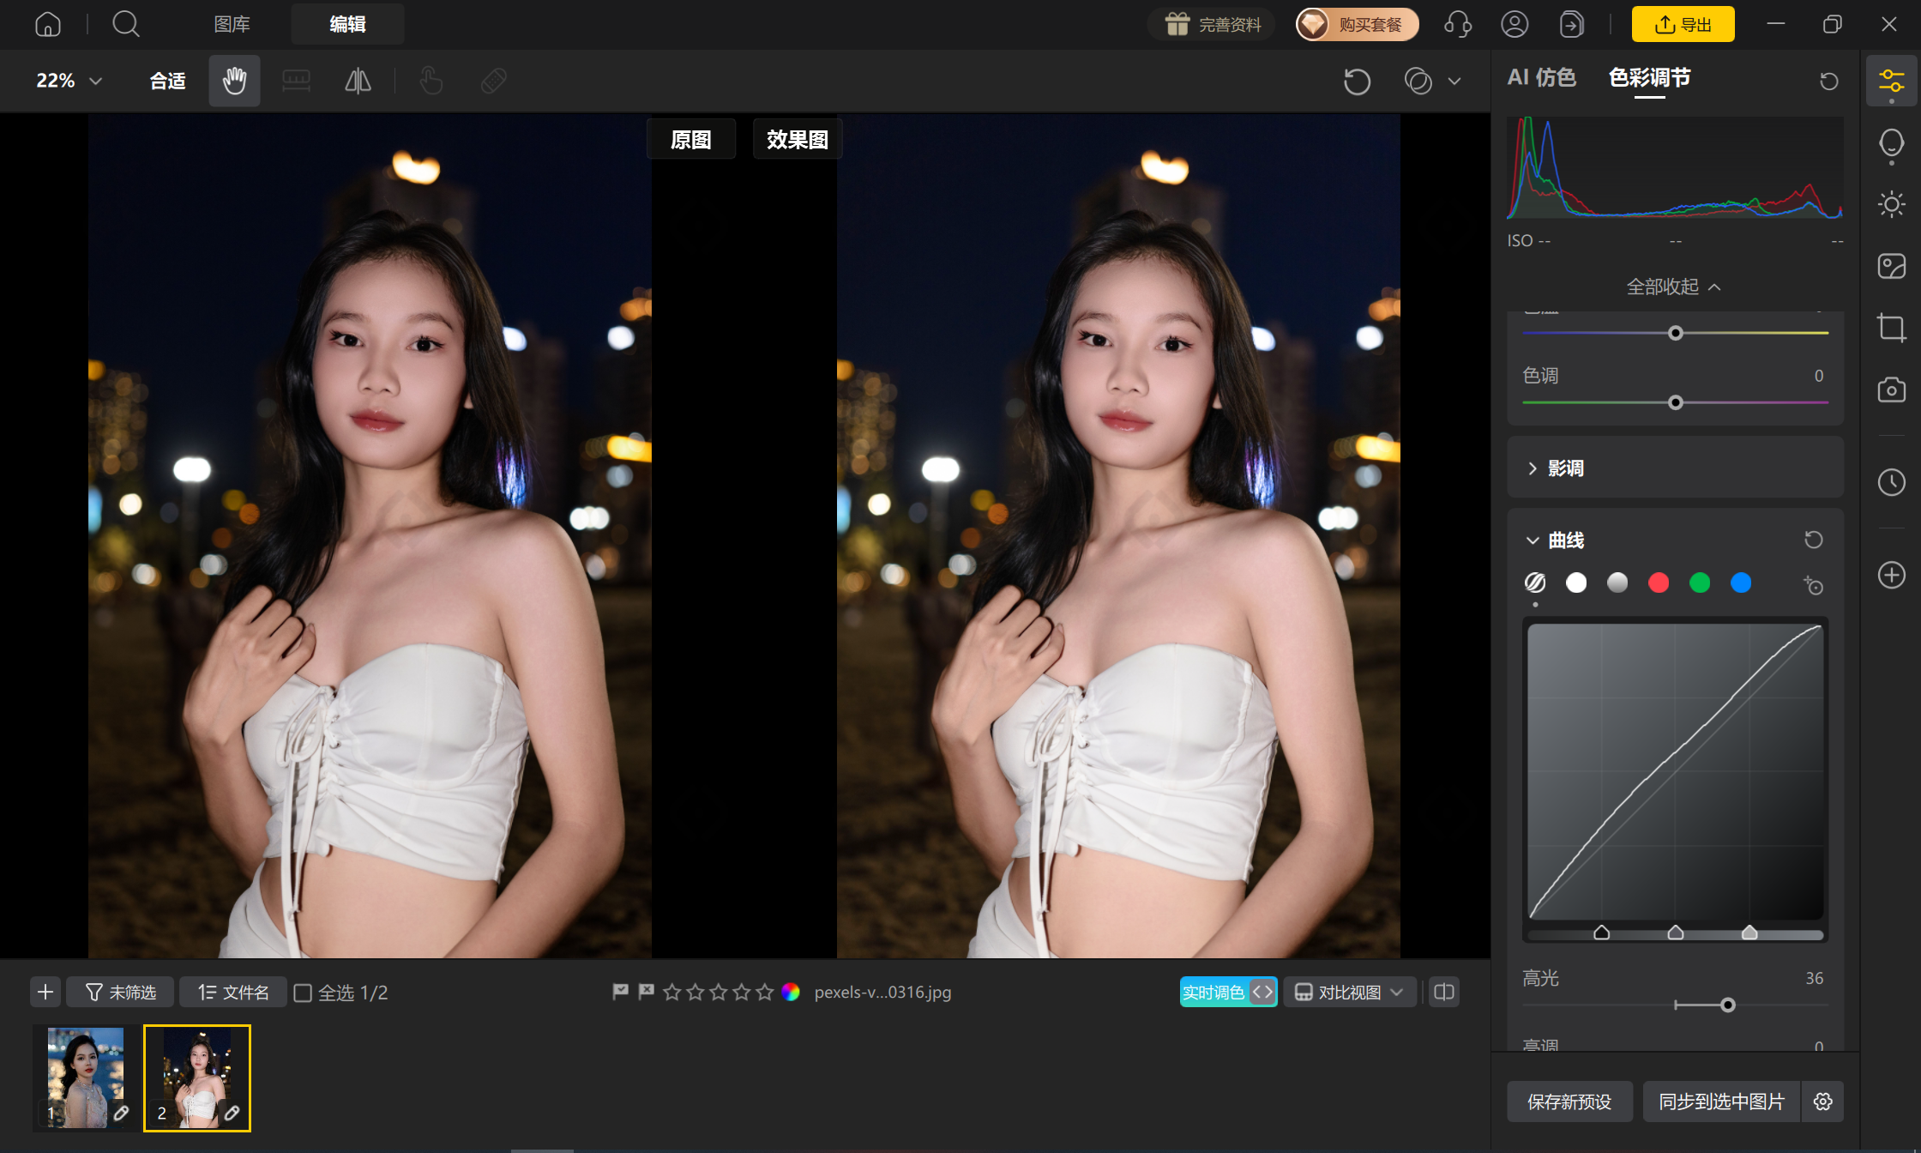Select the all-channels striped curve mode

(1535, 583)
